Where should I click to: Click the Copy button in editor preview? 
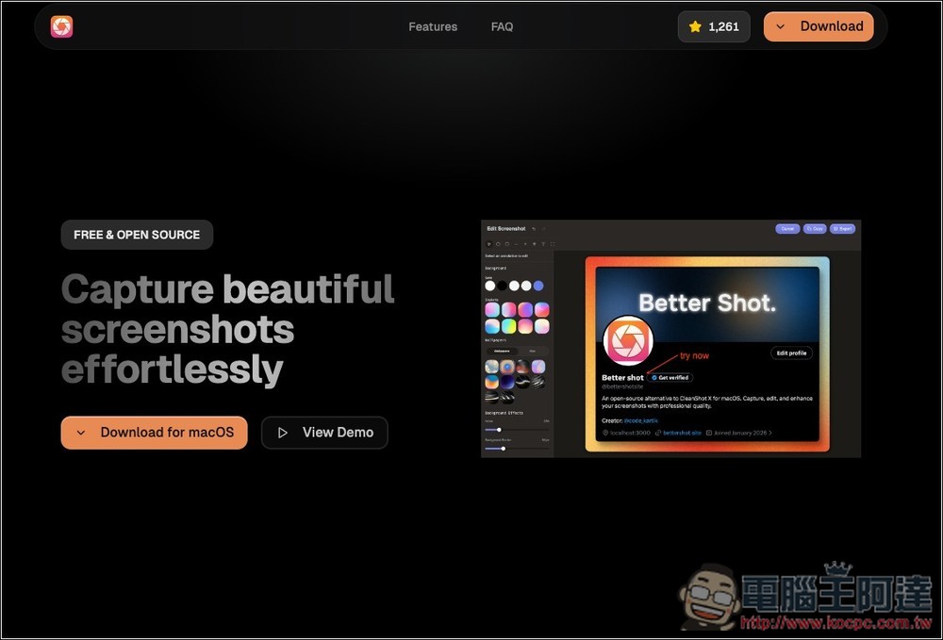[x=815, y=229]
